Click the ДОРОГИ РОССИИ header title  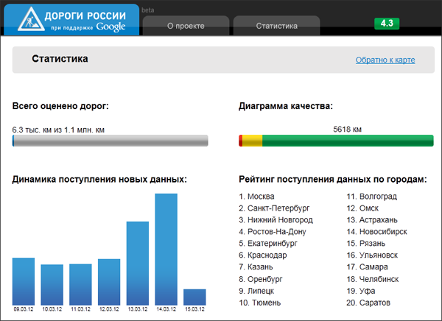85,15
